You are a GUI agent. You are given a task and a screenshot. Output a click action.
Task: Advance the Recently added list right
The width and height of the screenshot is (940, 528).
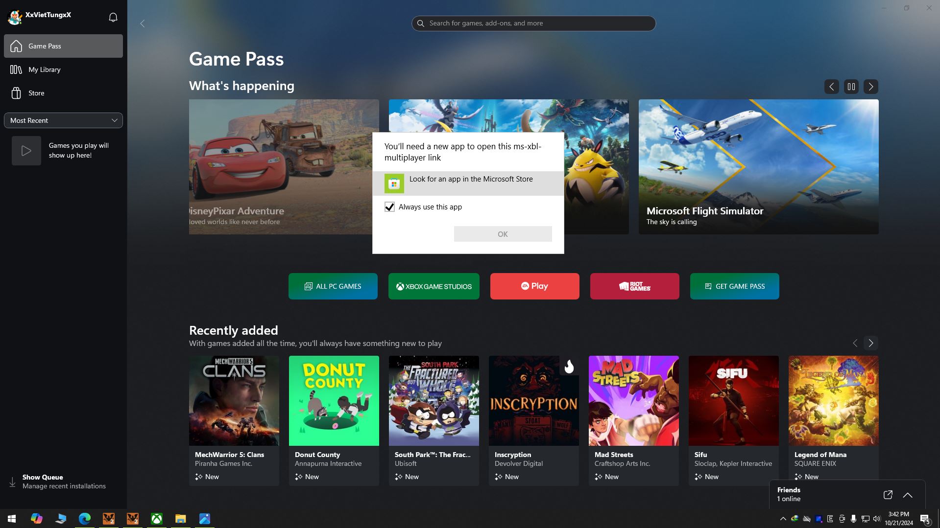tap(870, 343)
